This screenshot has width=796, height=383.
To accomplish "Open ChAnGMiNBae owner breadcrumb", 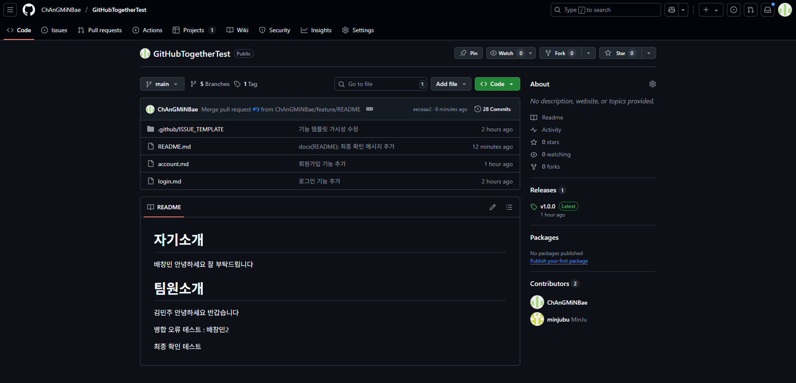I will [x=61, y=10].
